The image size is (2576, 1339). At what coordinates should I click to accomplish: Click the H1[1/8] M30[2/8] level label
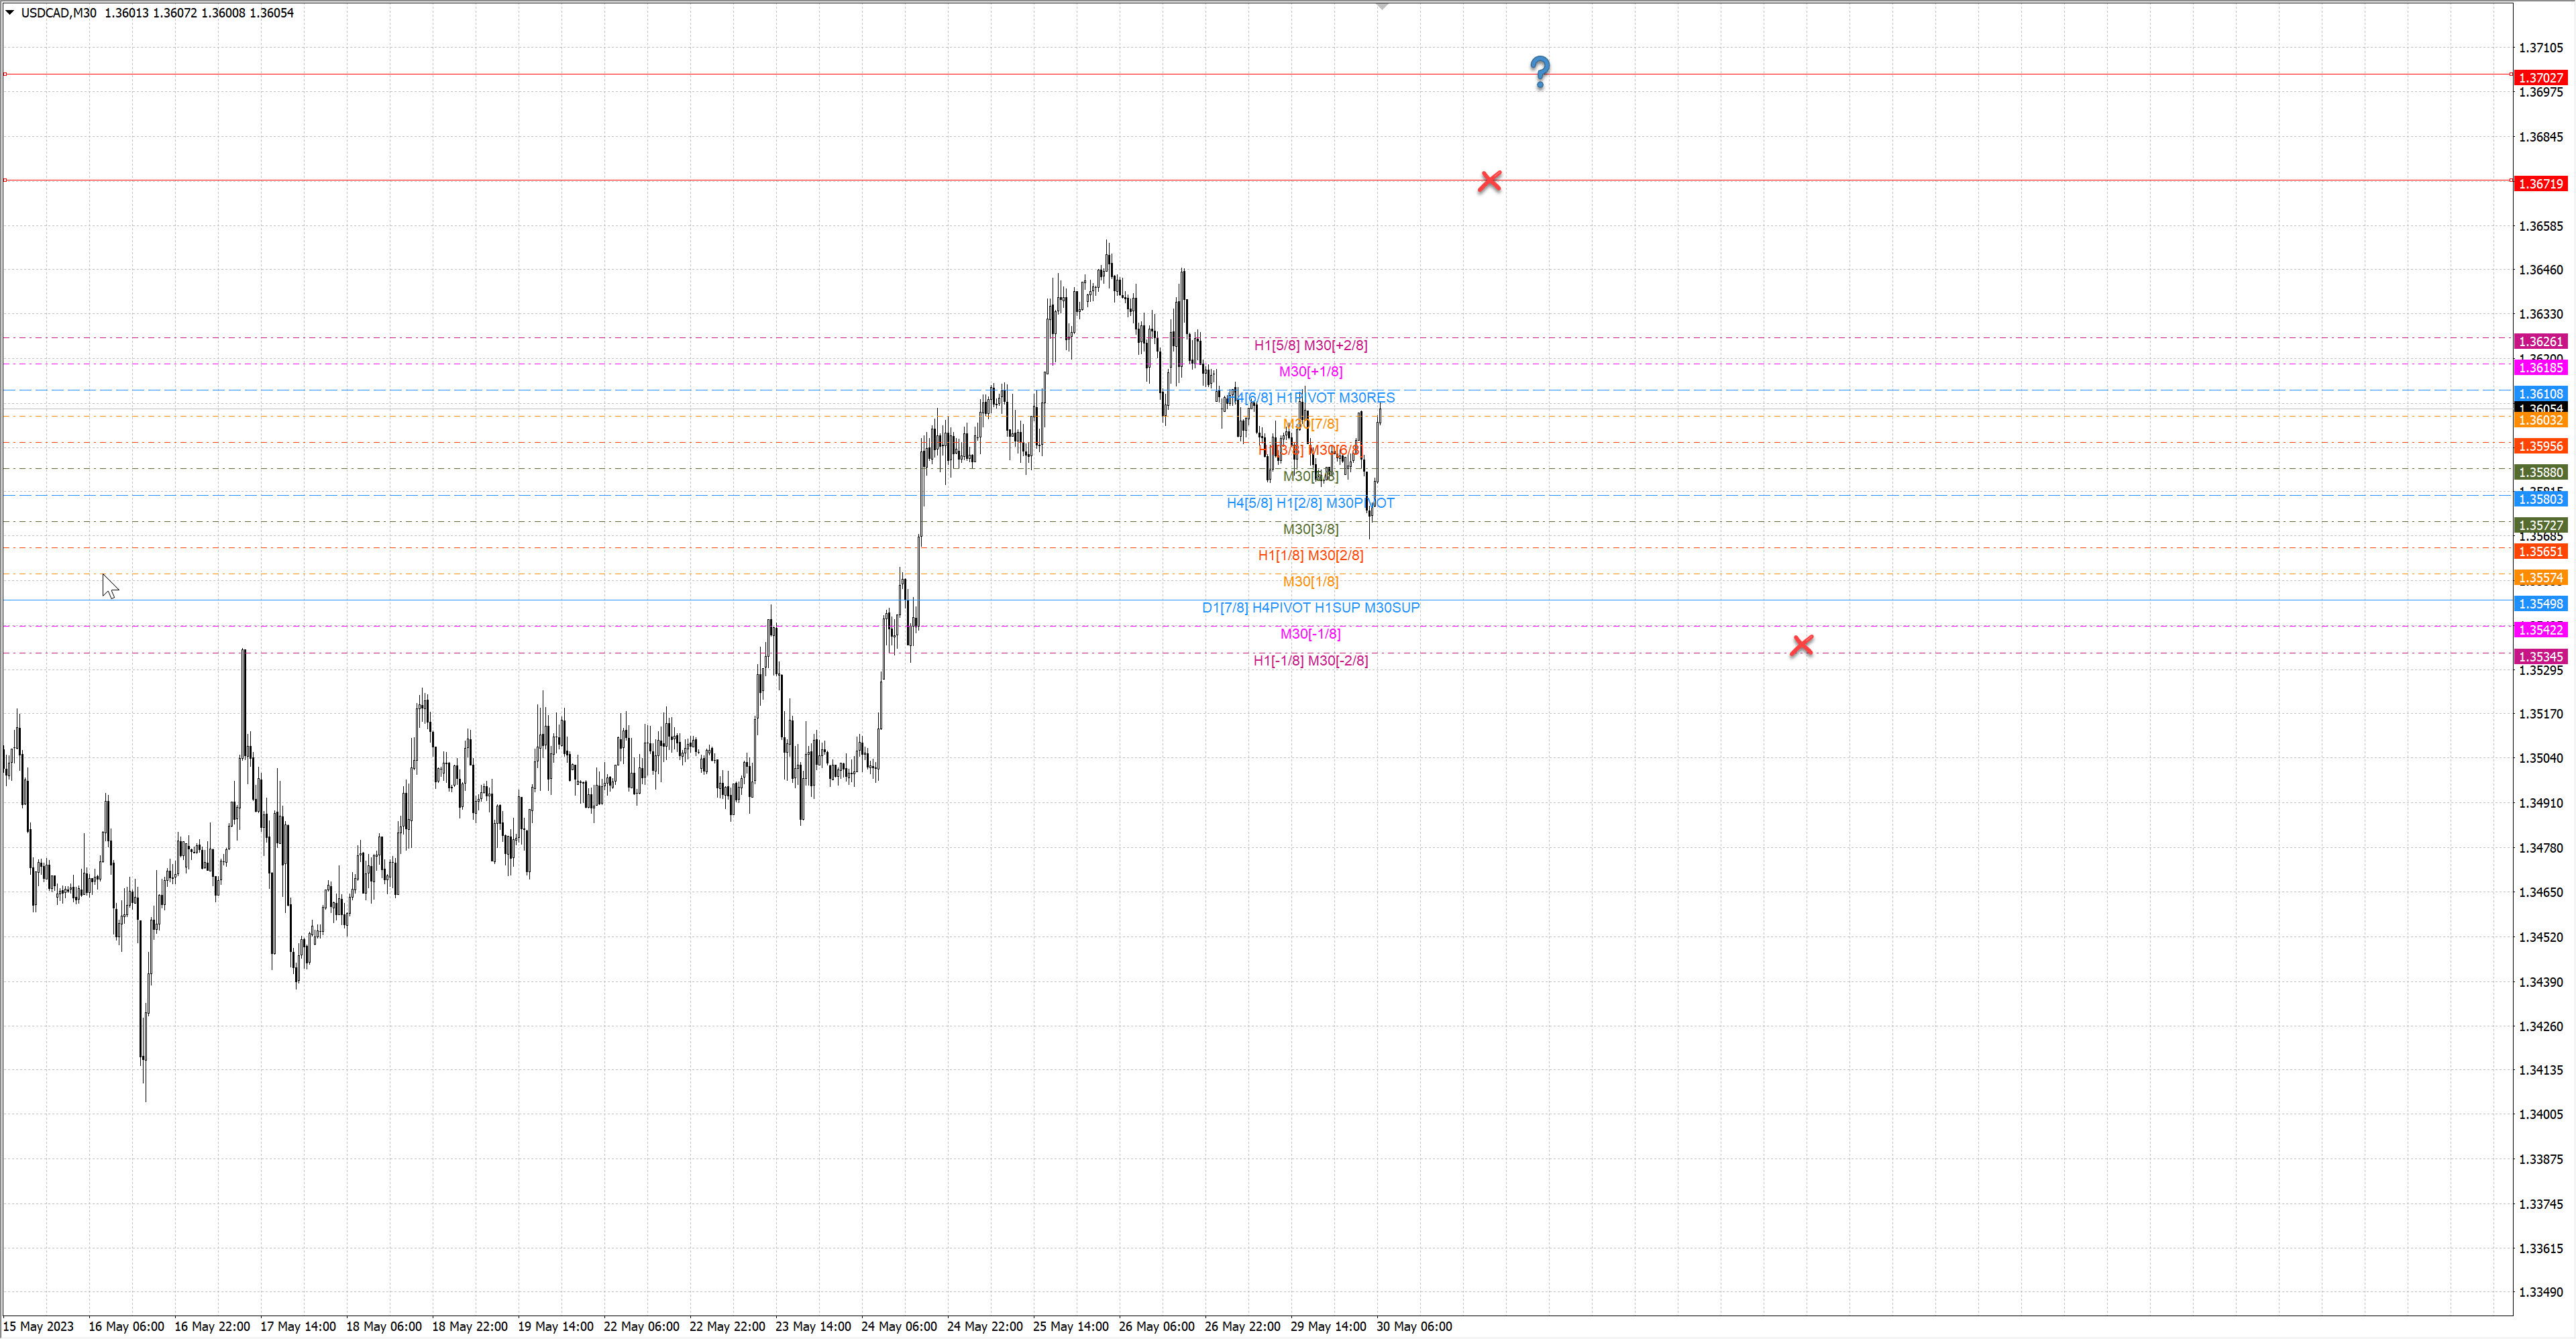1310,555
